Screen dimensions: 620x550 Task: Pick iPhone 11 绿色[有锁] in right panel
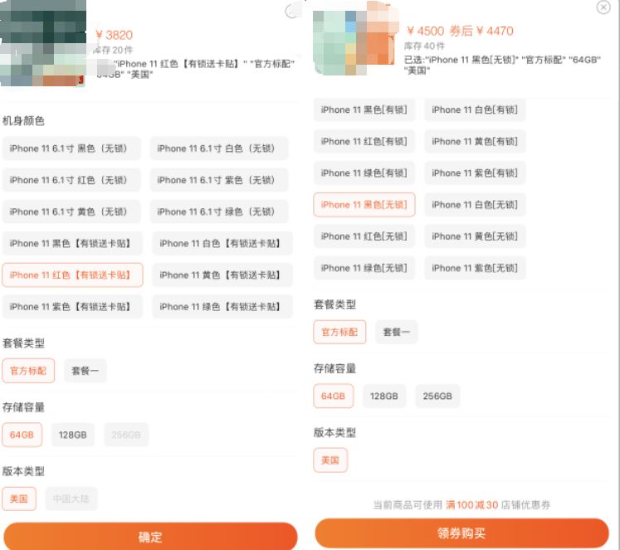(364, 173)
